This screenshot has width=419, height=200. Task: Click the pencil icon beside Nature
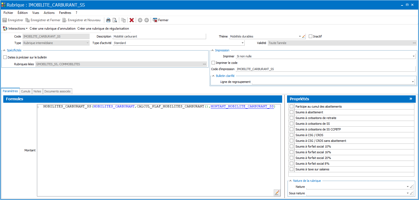click(411, 187)
